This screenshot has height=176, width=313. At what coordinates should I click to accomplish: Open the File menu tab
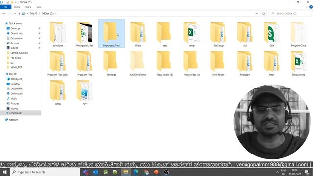point(5,7)
